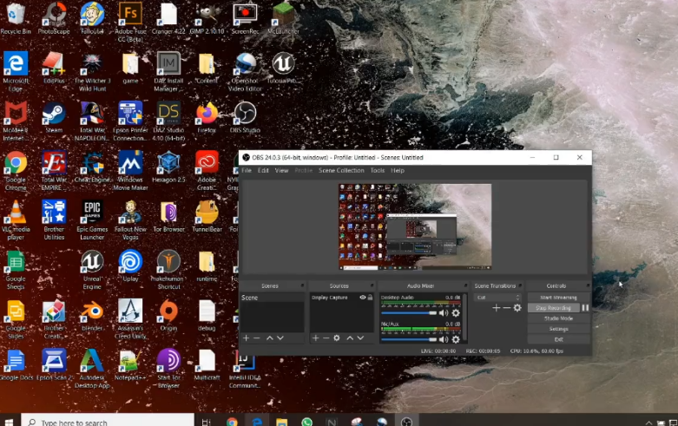
Task: Add a scene transition with the plus icon
Action: (496, 308)
